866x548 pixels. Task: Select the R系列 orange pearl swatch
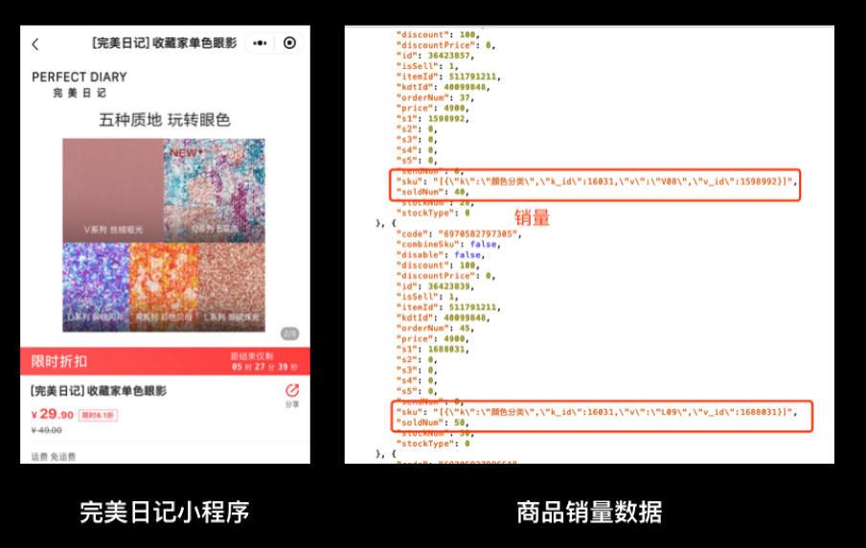click(164, 287)
